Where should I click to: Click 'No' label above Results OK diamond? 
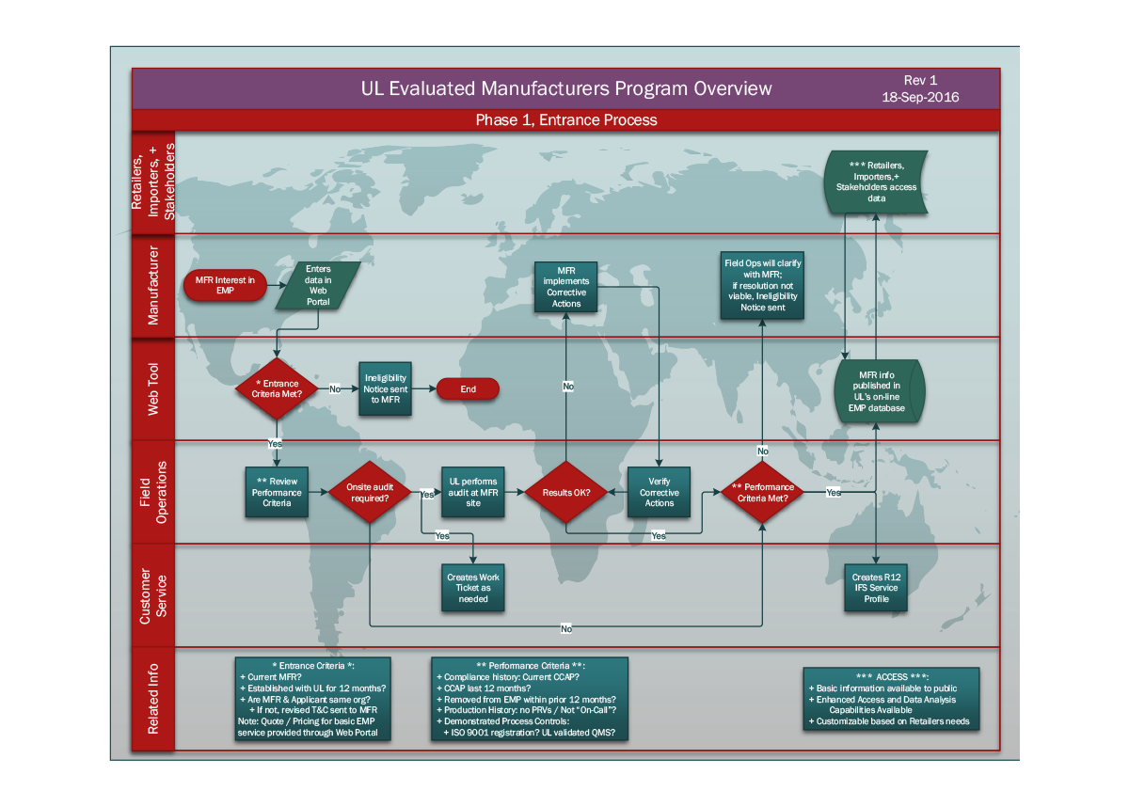pyautogui.click(x=568, y=387)
